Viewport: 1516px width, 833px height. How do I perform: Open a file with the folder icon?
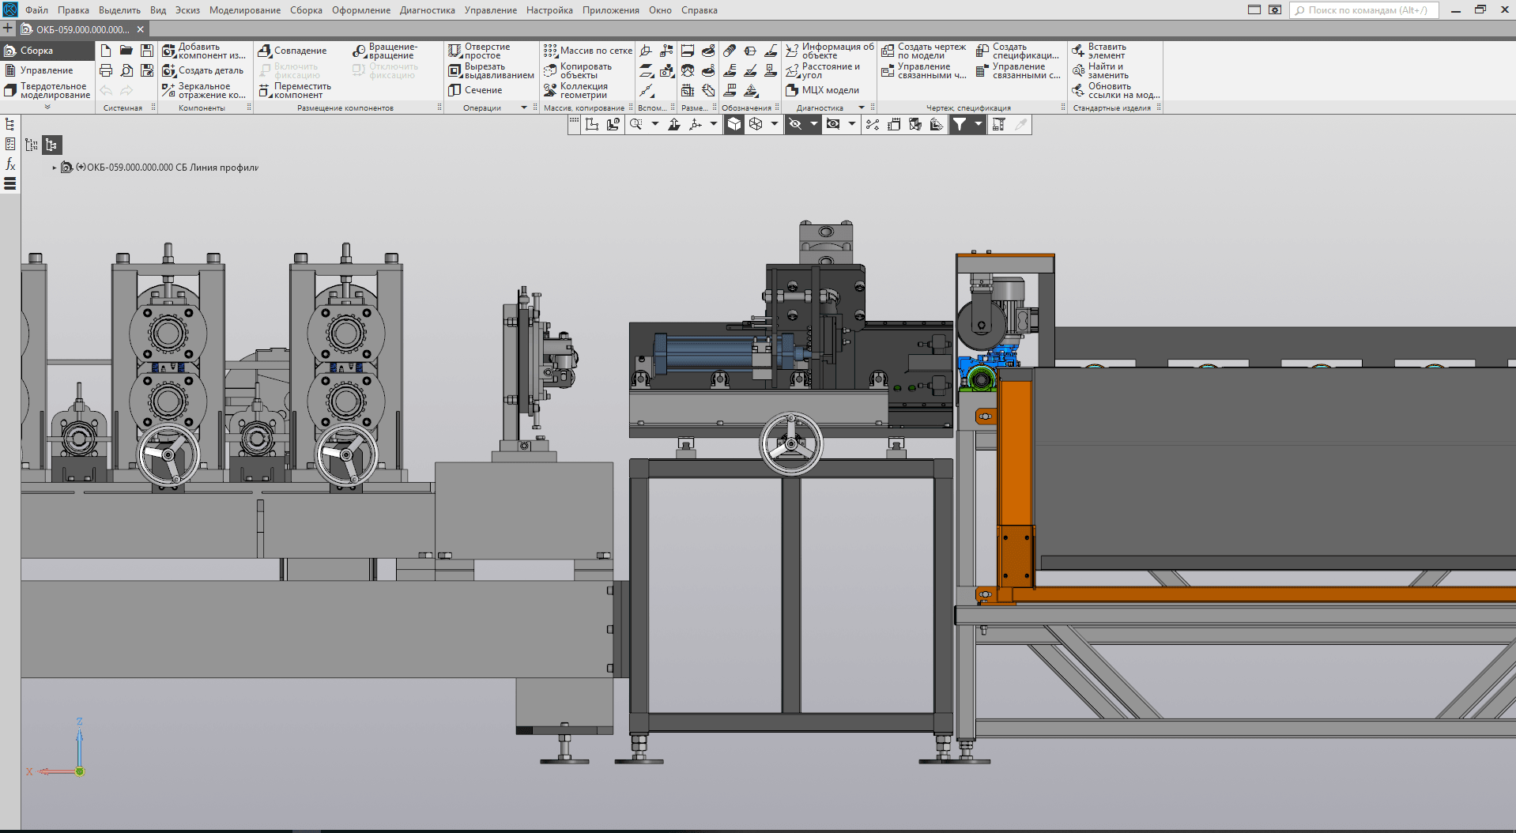coord(126,51)
